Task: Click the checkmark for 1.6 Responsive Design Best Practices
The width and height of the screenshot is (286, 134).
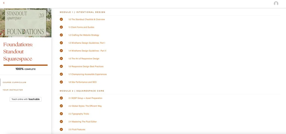Action: coord(61,66)
